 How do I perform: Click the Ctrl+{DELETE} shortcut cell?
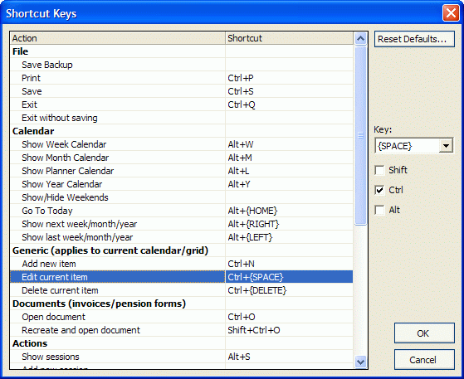pos(290,290)
